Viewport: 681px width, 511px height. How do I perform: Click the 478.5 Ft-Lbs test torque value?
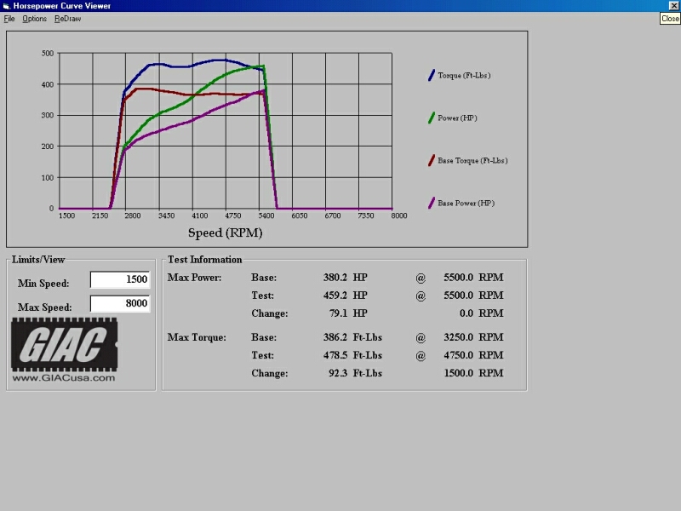tap(352, 355)
